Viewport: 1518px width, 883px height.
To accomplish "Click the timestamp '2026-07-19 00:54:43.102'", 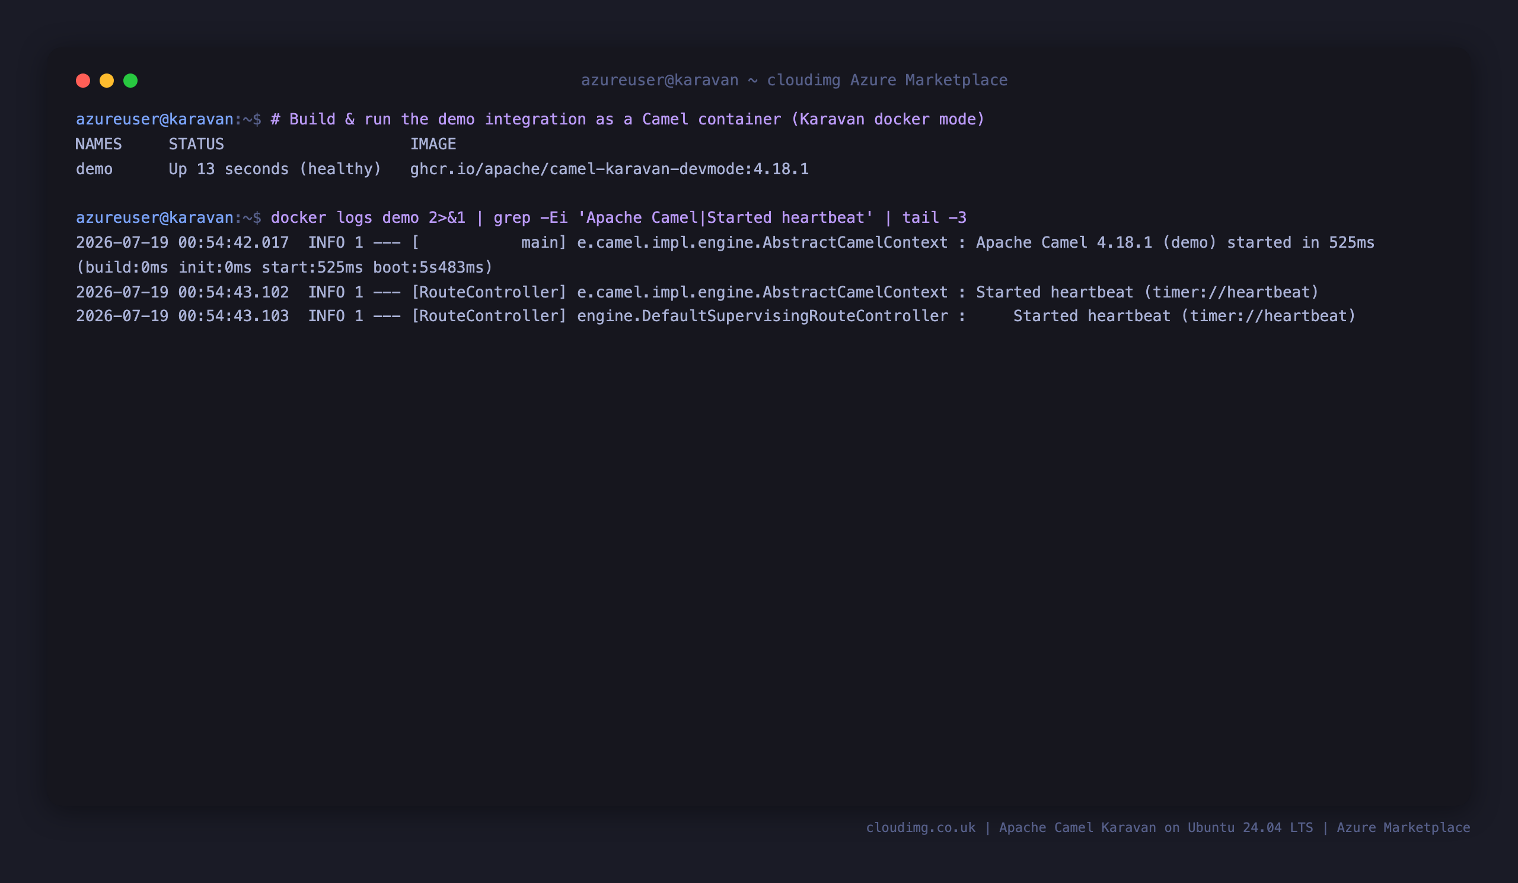I will (x=183, y=293).
